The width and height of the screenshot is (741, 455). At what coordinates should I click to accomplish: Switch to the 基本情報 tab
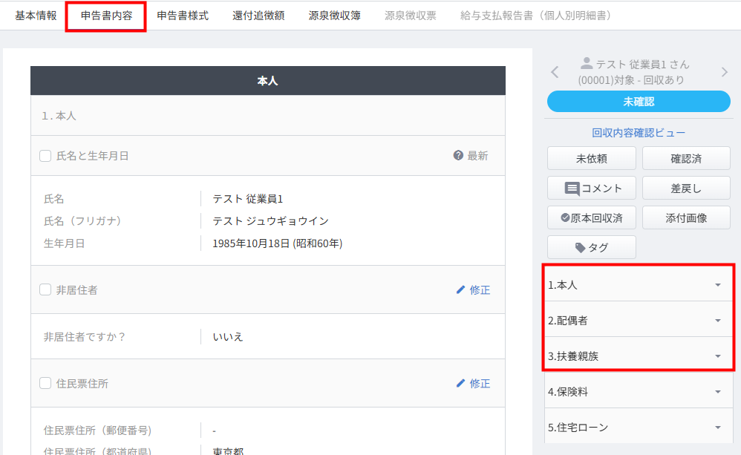[36, 16]
